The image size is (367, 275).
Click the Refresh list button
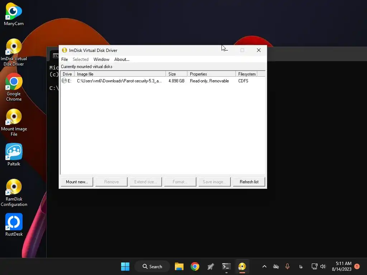249,182
